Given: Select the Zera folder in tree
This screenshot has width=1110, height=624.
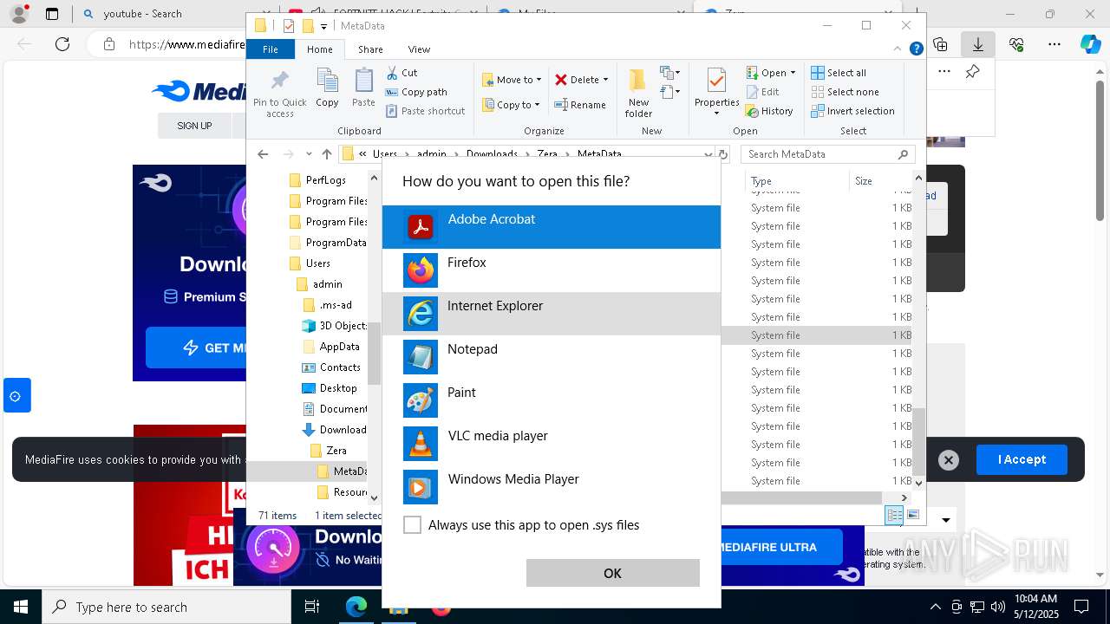Looking at the screenshot, I should pos(329,451).
